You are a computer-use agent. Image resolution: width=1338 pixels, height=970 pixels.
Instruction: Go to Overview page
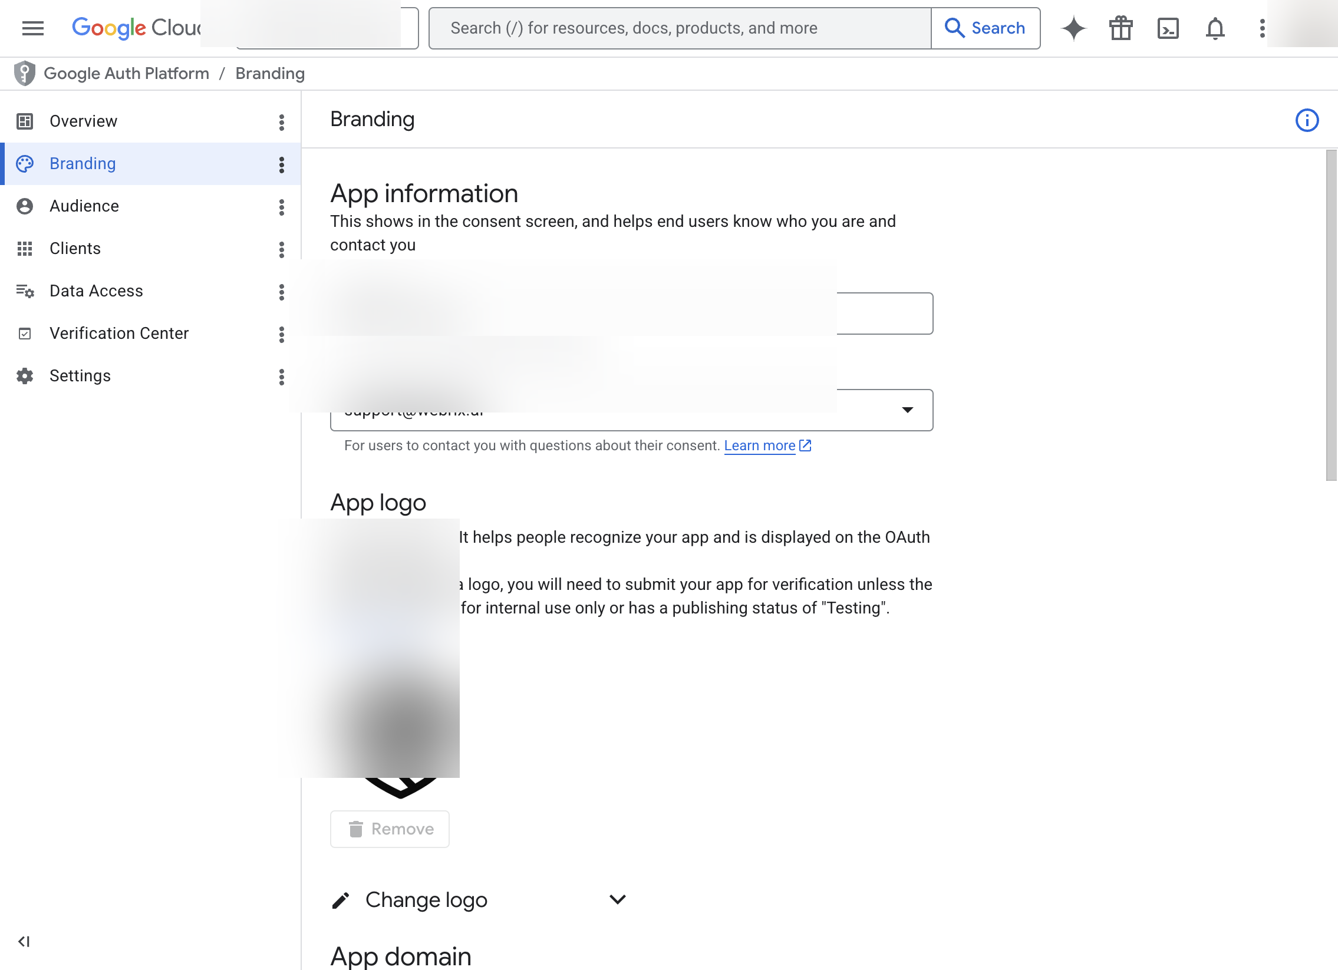click(x=150, y=121)
